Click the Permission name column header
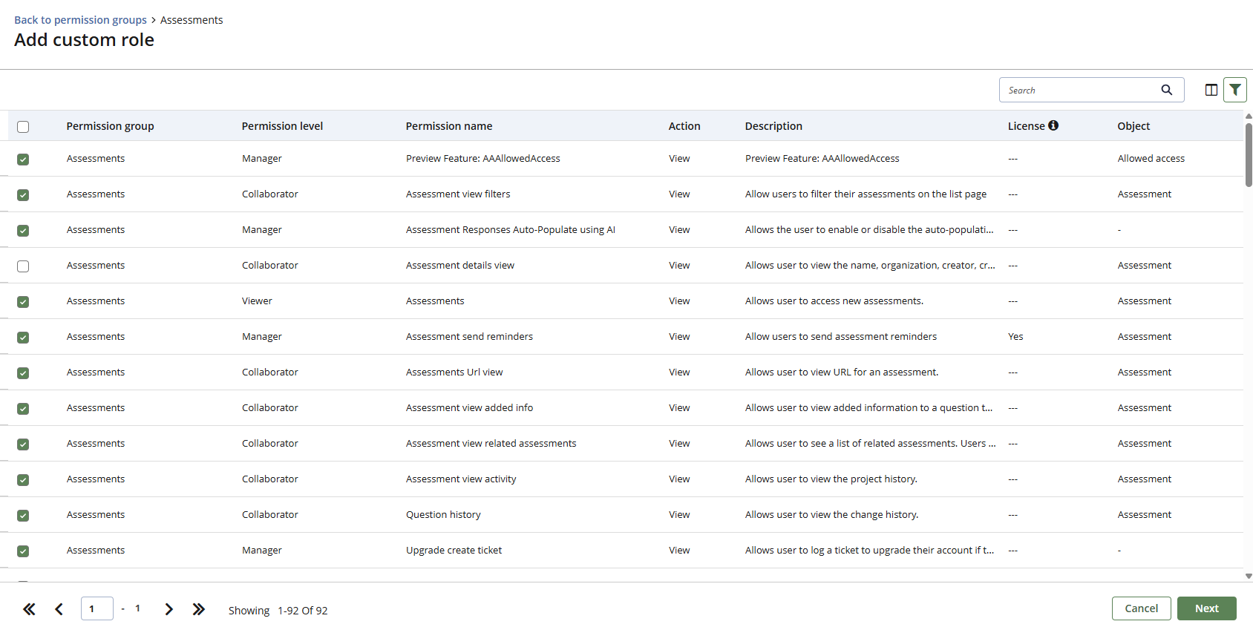The image size is (1253, 627). [448, 126]
